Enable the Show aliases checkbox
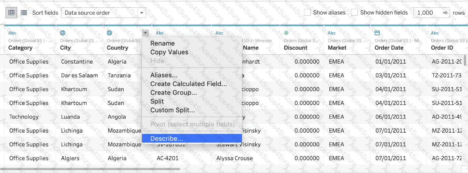This screenshot has height=173, width=468. (307, 12)
